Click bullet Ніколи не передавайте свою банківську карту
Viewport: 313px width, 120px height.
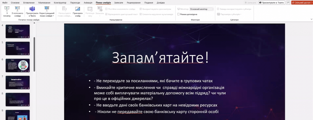tap(157, 112)
